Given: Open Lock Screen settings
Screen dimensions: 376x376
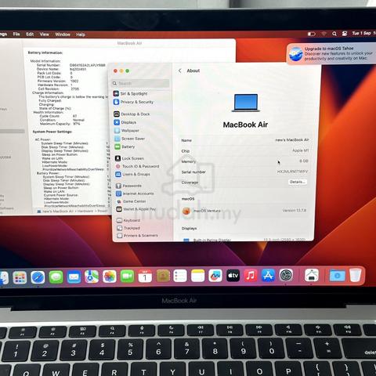Looking at the screenshot, I should click(129, 158).
